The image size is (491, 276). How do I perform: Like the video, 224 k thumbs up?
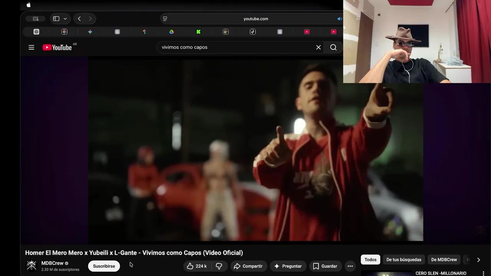197,266
